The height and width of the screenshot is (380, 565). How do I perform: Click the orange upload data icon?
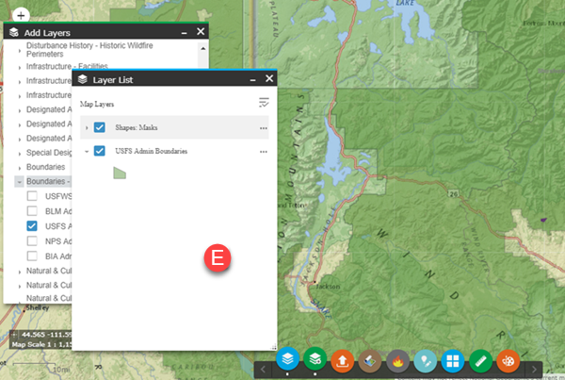tap(343, 361)
